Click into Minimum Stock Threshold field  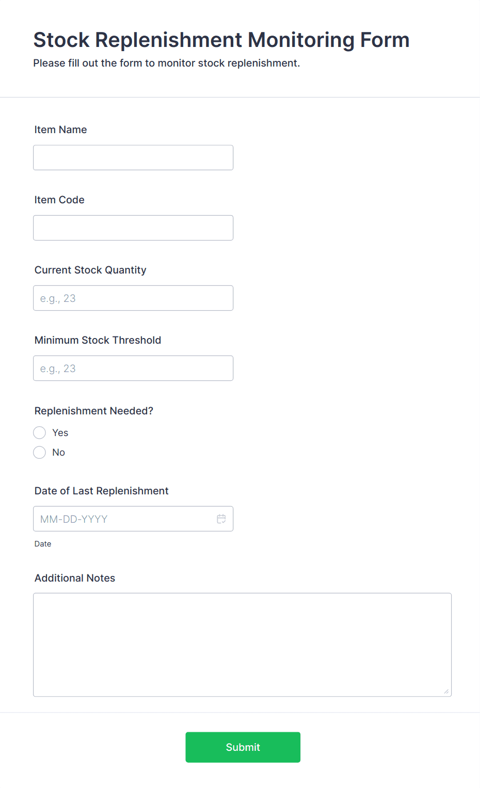(133, 368)
